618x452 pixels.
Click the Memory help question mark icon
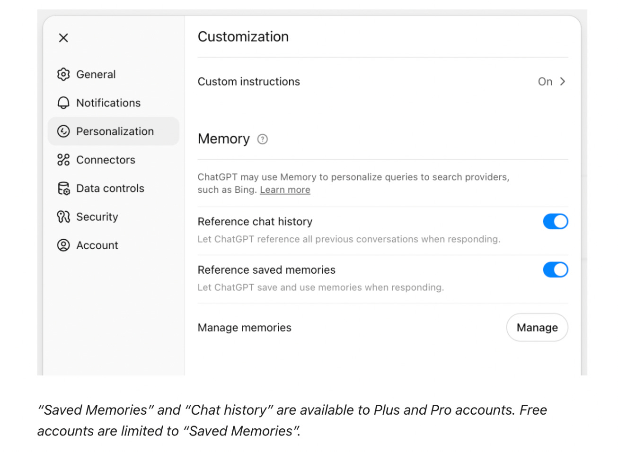(262, 139)
